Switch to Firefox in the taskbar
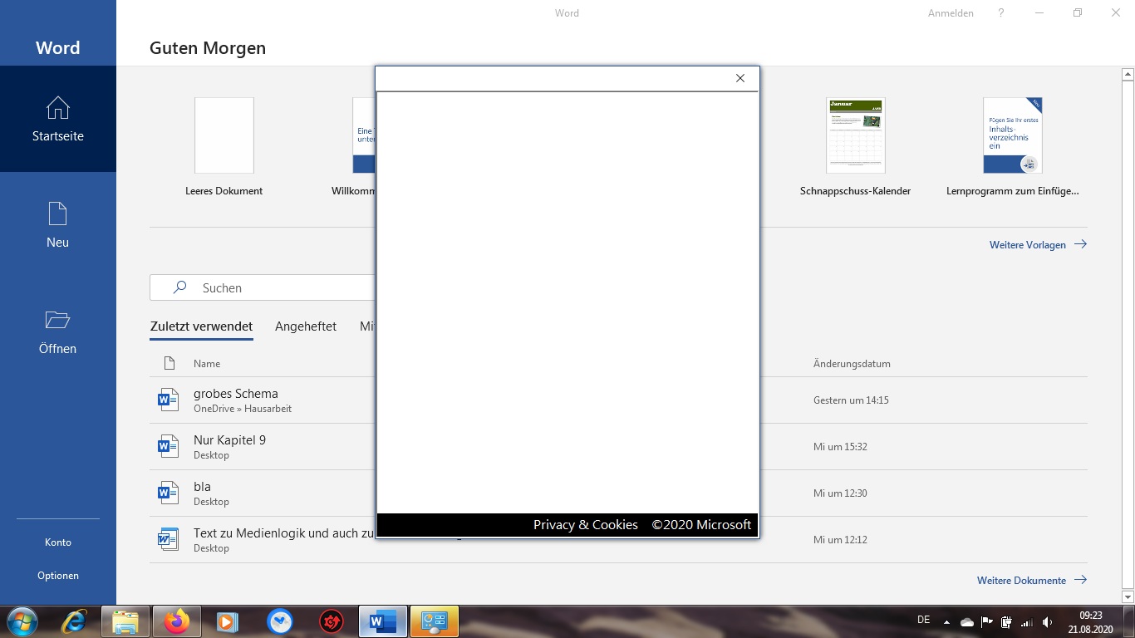The image size is (1135, 638). pyautogui.click(x=176, y=621)
